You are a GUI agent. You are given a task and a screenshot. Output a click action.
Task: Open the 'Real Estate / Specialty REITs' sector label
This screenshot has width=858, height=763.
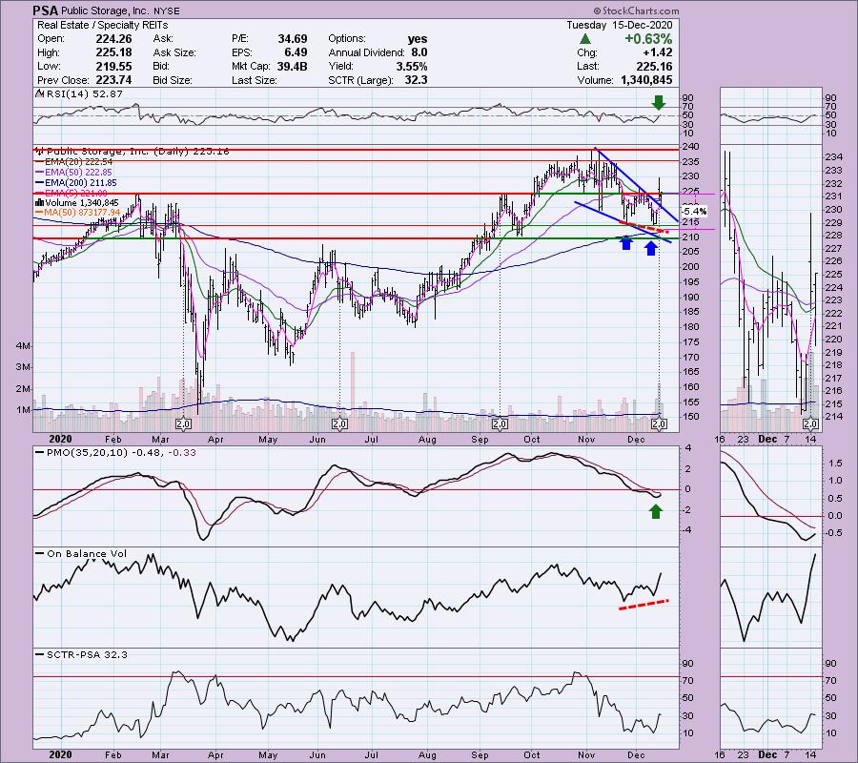click(x=102, y=25)
